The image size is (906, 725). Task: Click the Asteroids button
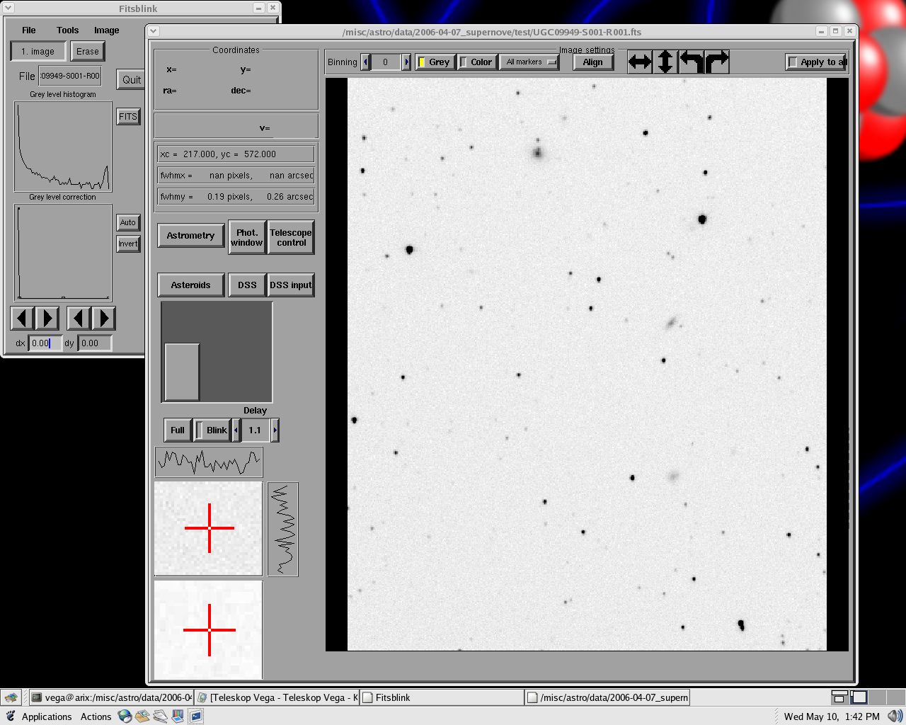(190, 285)
